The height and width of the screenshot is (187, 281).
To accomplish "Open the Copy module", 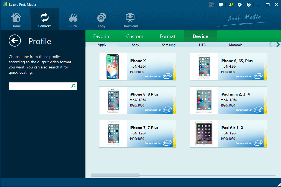I will [101, 20].
